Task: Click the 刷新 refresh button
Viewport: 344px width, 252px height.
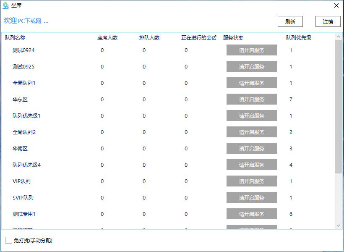Action: tap(290, 21)
